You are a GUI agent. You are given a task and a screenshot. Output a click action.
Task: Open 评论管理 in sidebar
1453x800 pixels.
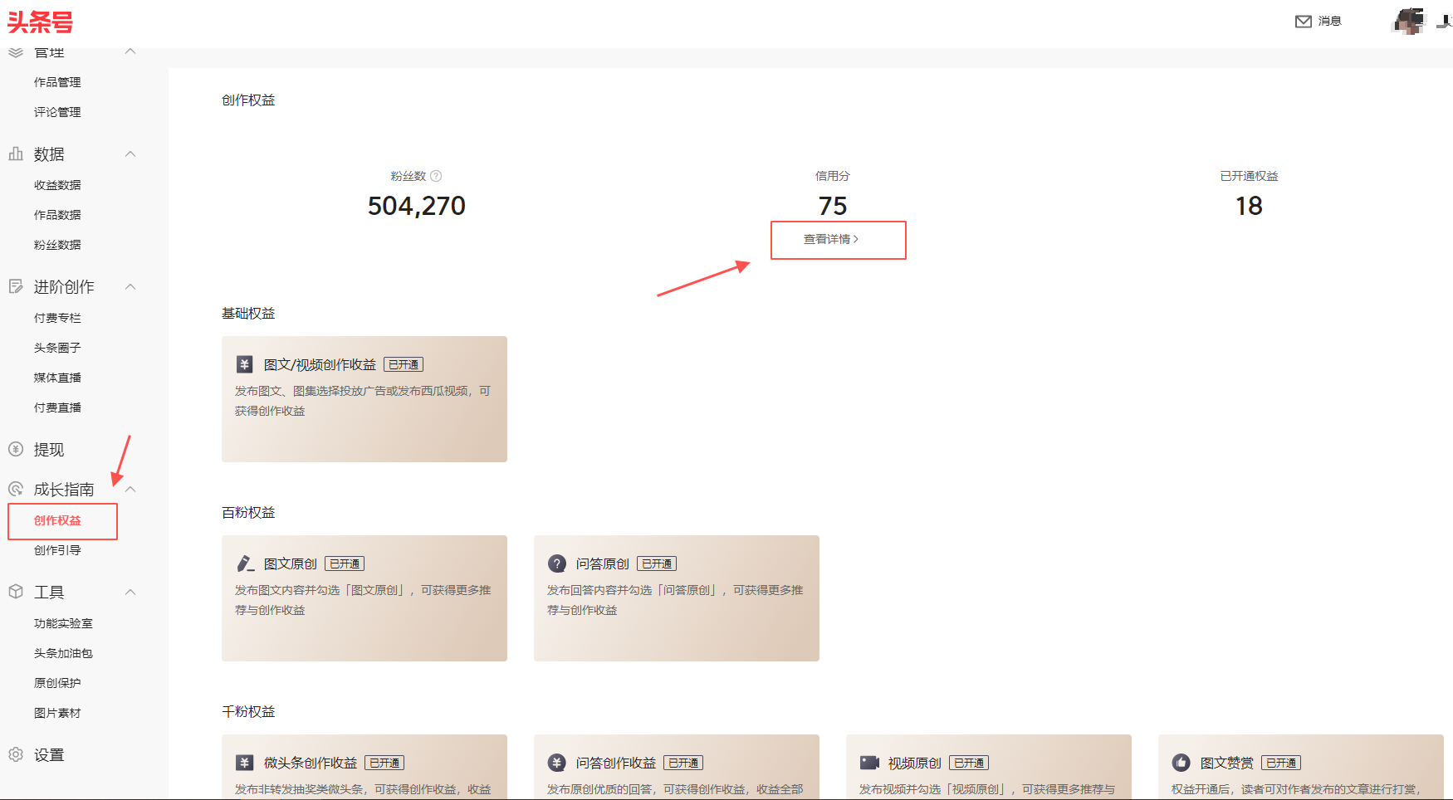click(x=57, y=112)
